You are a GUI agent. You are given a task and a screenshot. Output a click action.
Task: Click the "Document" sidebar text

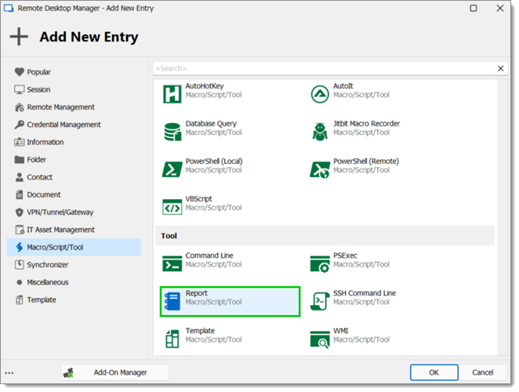click(x=44, y=194)
